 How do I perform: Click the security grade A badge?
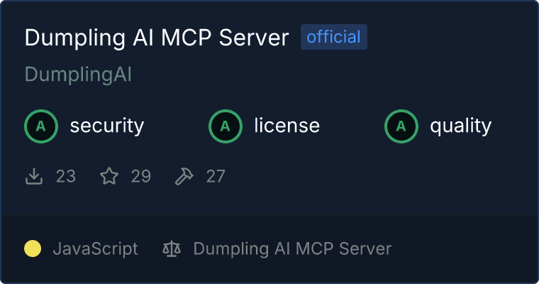(41, 126)
